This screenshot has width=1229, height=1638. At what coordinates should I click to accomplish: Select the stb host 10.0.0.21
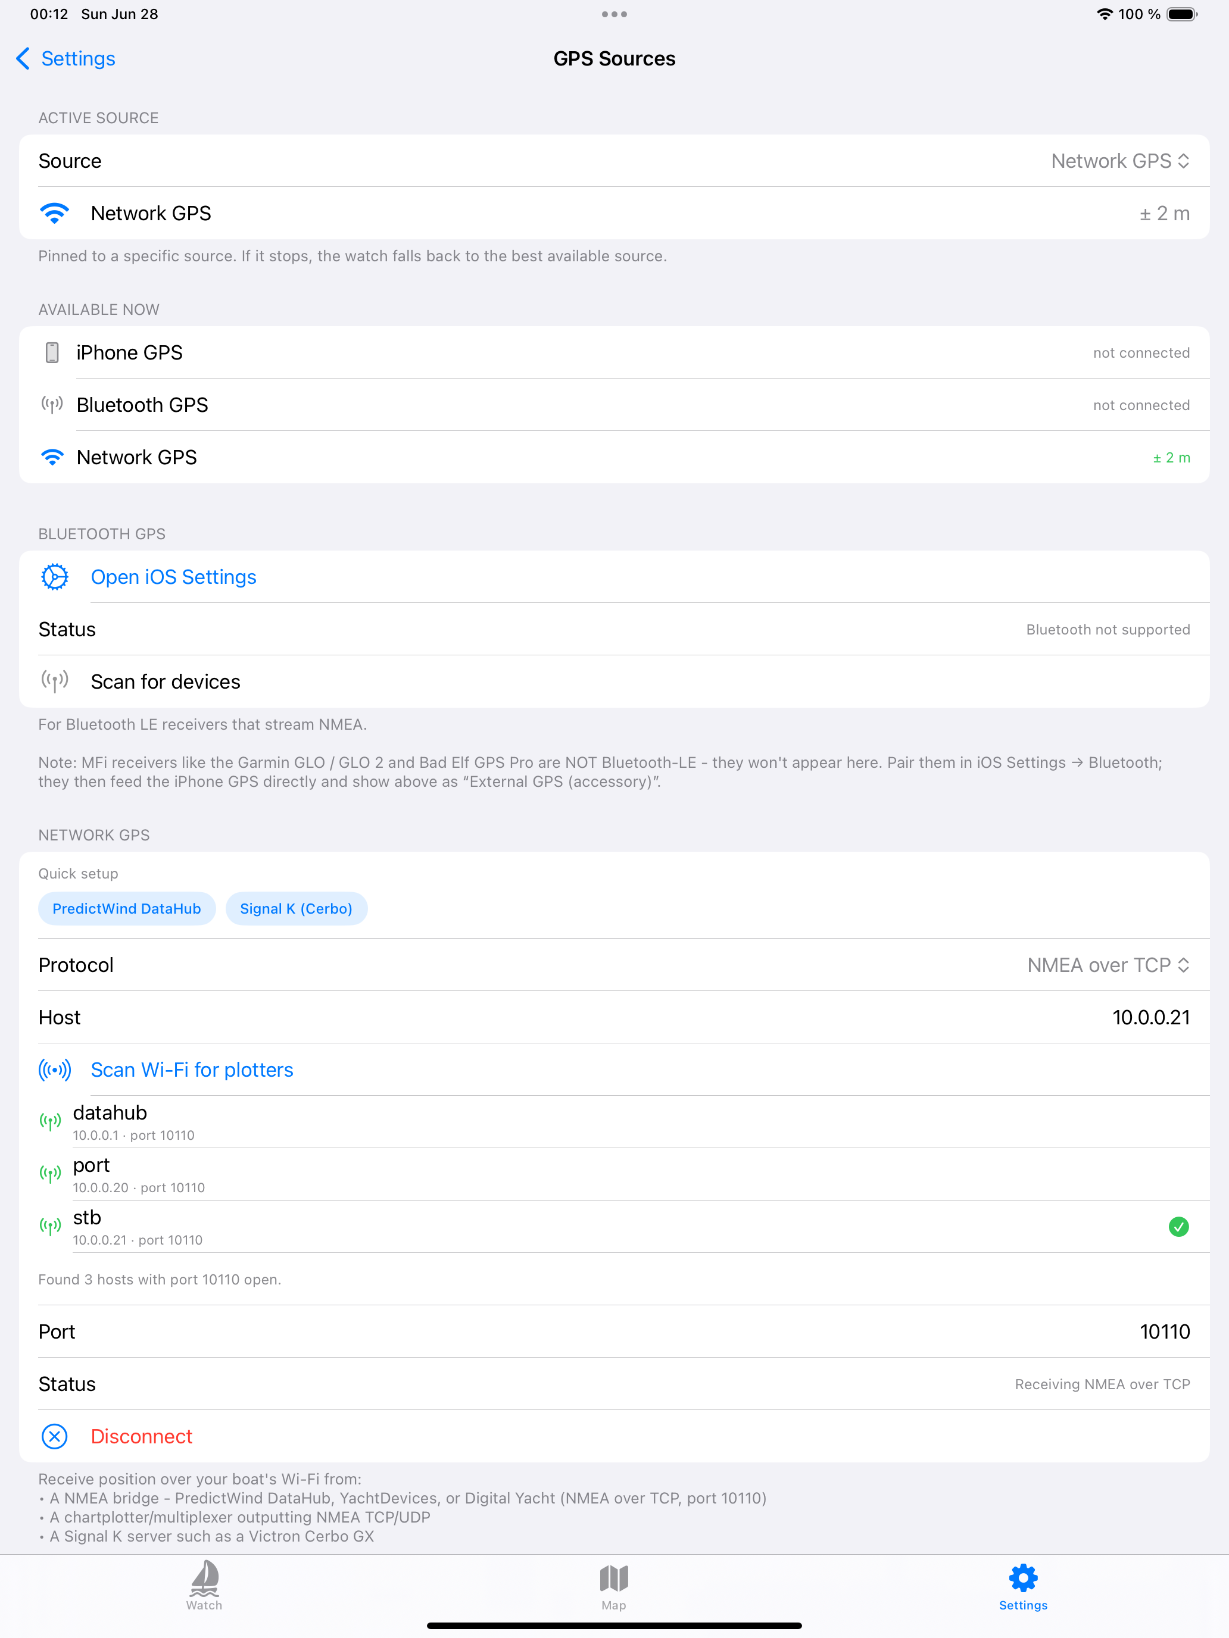pos(614,1227)
